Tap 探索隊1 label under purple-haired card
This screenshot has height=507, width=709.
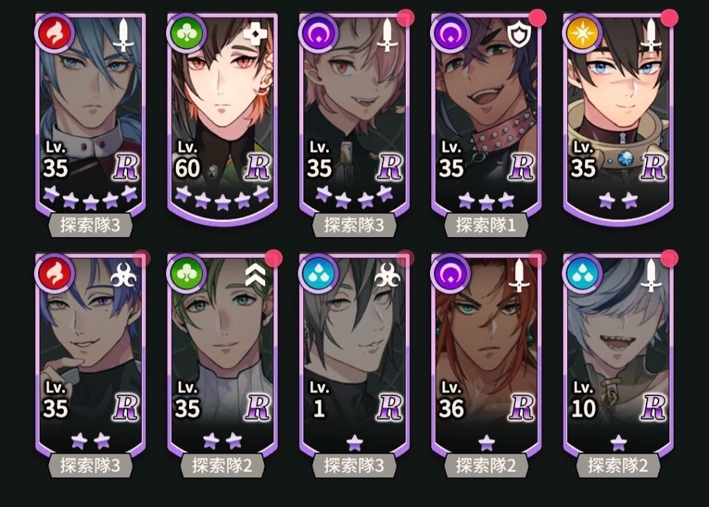[486, 225]
